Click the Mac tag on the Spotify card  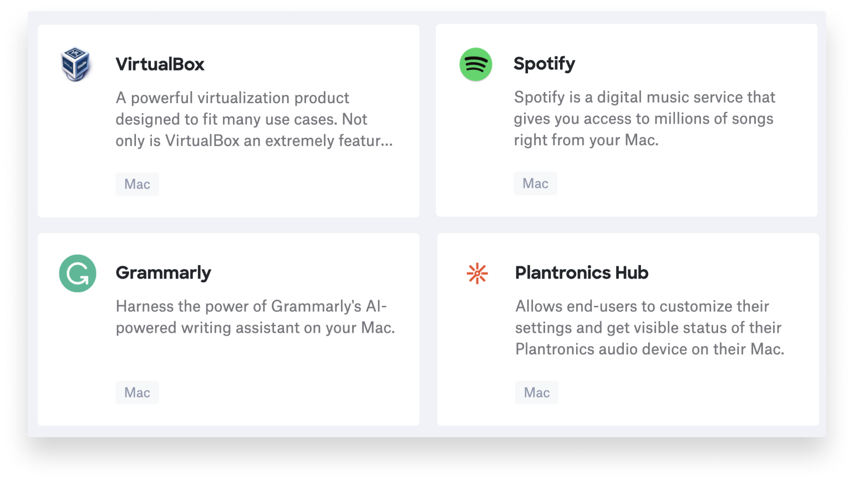535,183
